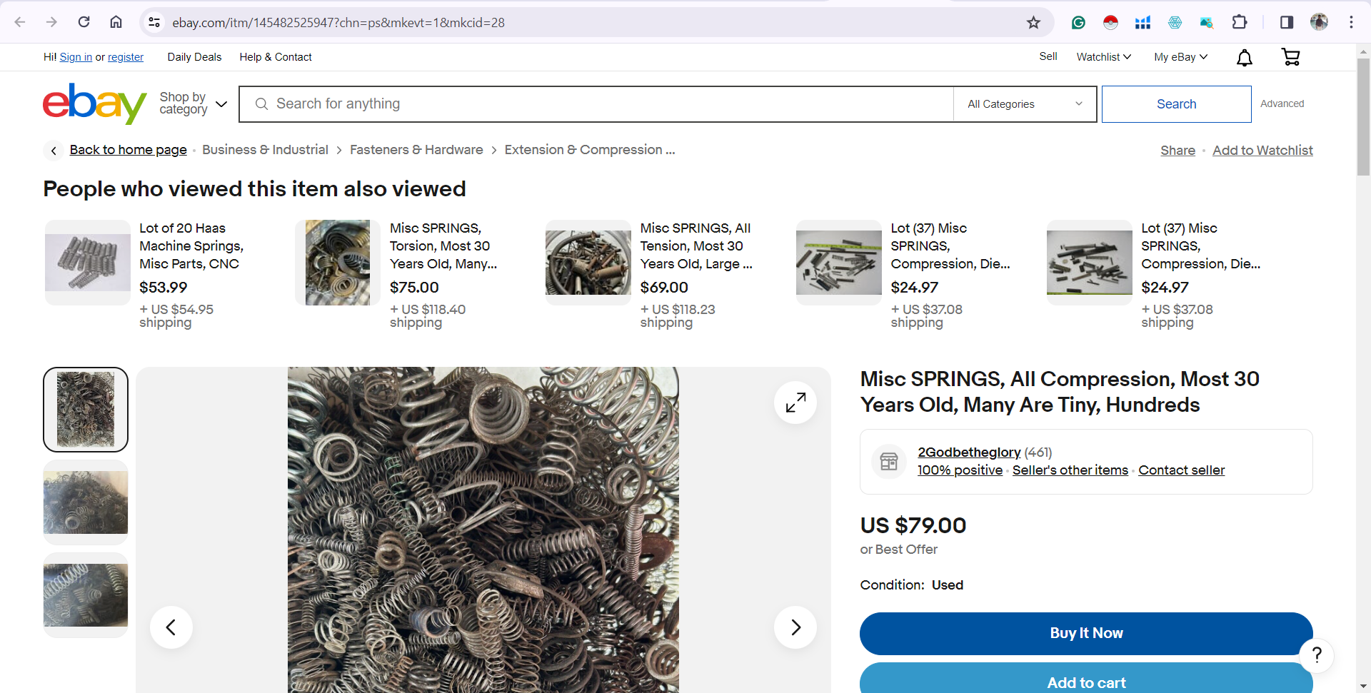Open 100% positive feedback link
The height and width of the screenshot is (693, 1371).
[960, 470]
